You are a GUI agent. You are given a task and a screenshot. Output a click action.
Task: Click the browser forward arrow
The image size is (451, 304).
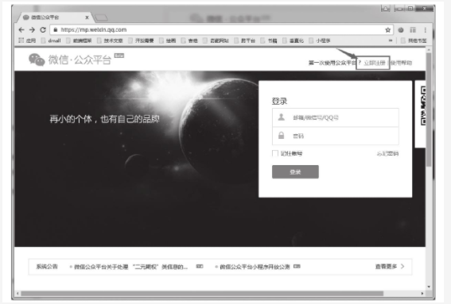tap(32, 30)
